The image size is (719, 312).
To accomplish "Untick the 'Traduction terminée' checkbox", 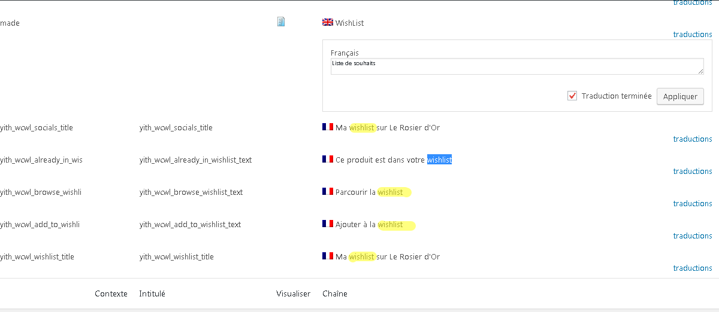I will (x=572, y=96).
